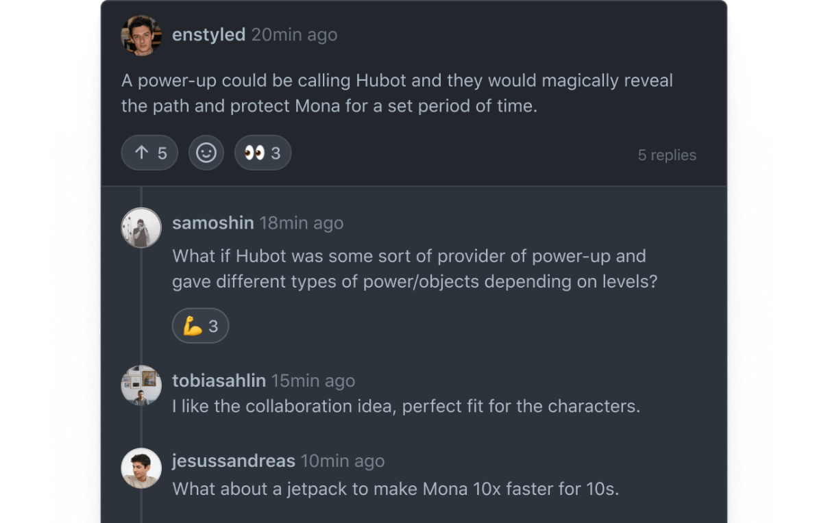
Task: Click the comment text about calling Hubot
Action: [x=397, y=94]
